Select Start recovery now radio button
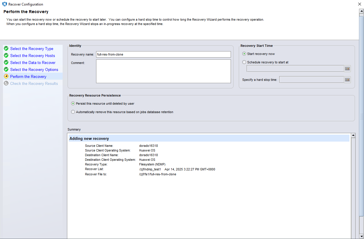364x239 pixels. [244, 54]
